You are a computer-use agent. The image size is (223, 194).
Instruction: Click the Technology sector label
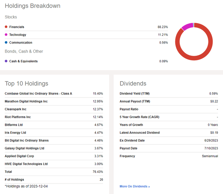click(x=18, y=35)
